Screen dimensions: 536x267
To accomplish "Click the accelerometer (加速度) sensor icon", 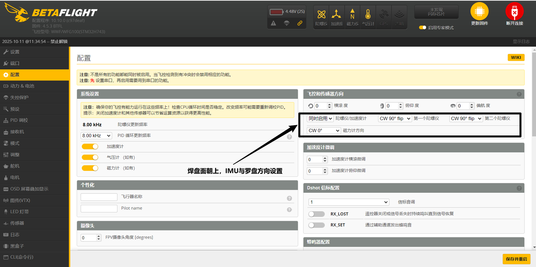I will [x=336, y=15].
